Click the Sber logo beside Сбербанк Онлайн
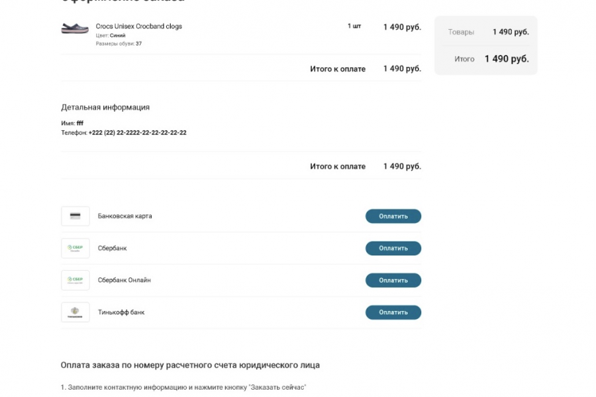The height and width of the screenshot is (397, 596). pyautogui.click(x=75, y=280)
